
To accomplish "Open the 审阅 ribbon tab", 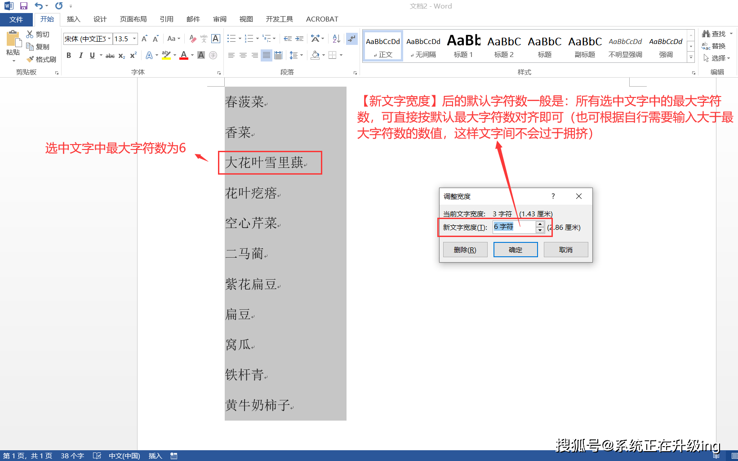I will (219, 19).
